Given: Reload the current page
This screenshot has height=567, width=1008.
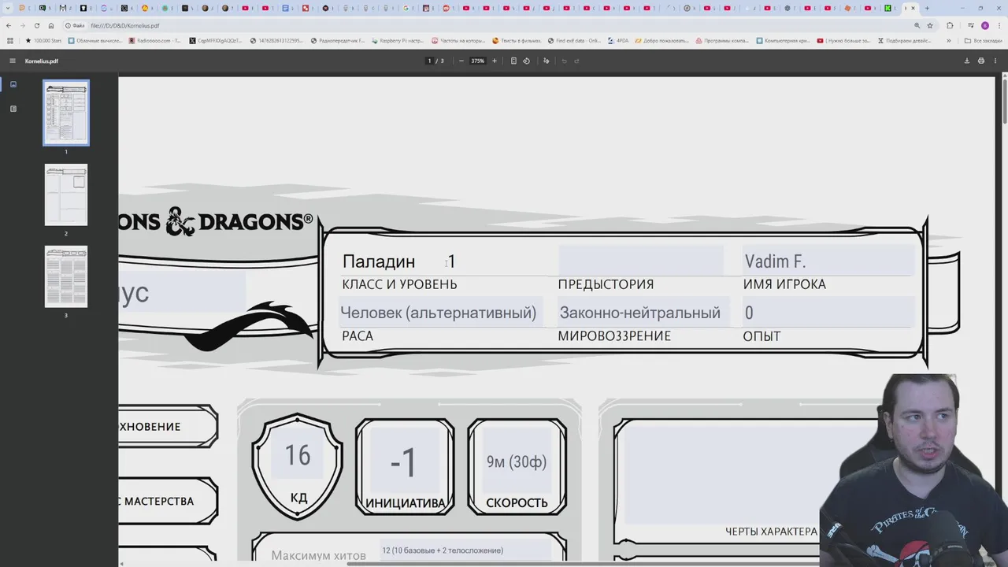Looking at the screenshot, I should tap(37, 25).
